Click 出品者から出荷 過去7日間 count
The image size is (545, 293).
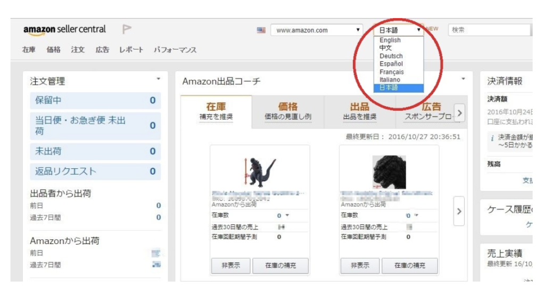(159, 217)
